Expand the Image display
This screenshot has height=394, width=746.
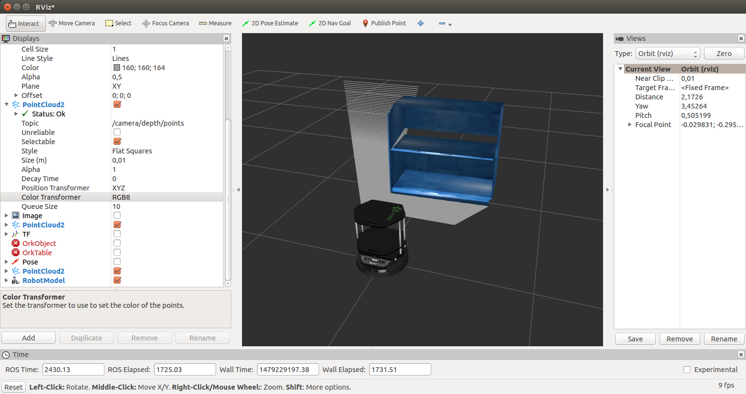point(6,216)
